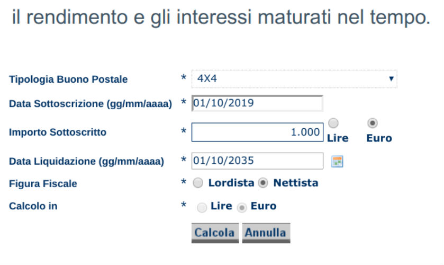
Task: Focus the Data Sottoscrizione date field
Action: pyautogui.click(x=257, y=103)
